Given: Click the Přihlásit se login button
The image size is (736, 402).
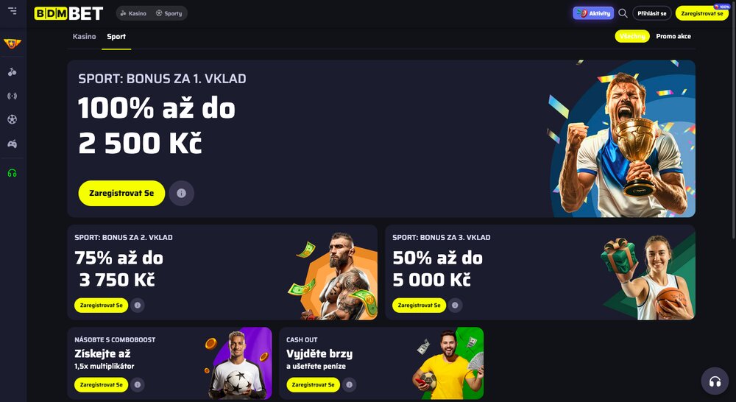Looking at the screenshot, I should click(652, 13).
